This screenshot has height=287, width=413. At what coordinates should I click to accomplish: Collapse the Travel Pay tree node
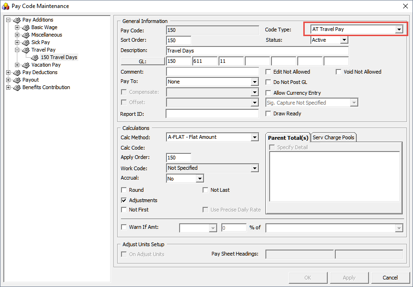coord(17,50)
